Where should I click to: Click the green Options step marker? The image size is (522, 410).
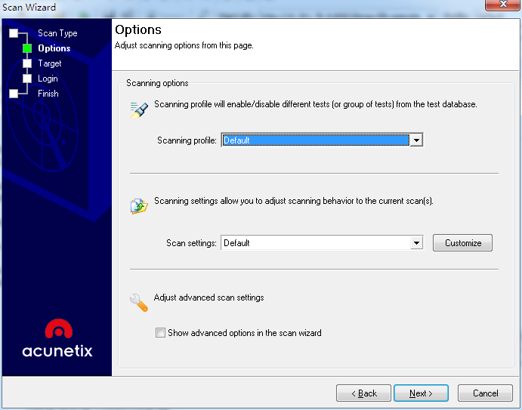(27, 48)
